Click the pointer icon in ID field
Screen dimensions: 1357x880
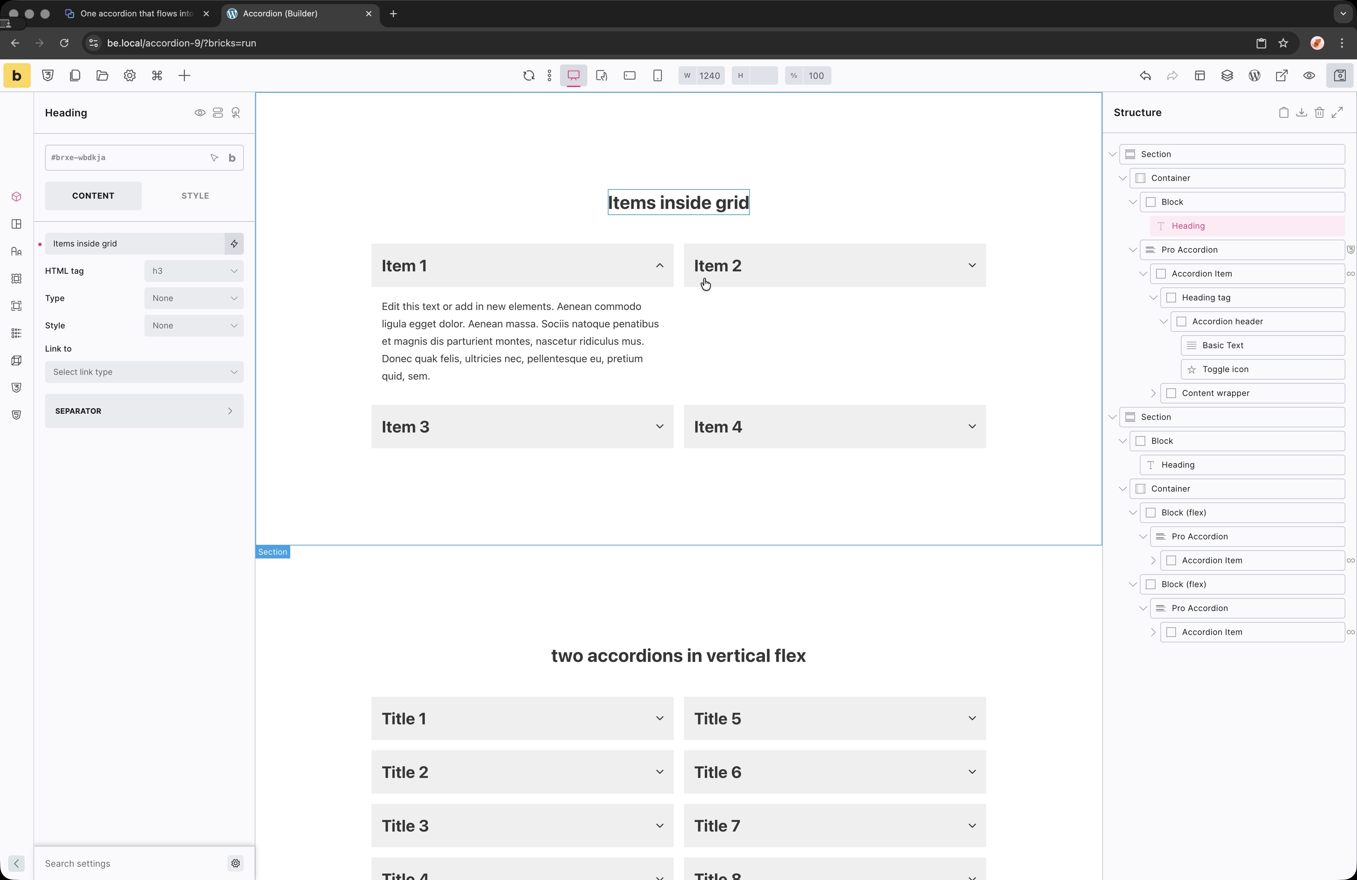tap(214, 158)
